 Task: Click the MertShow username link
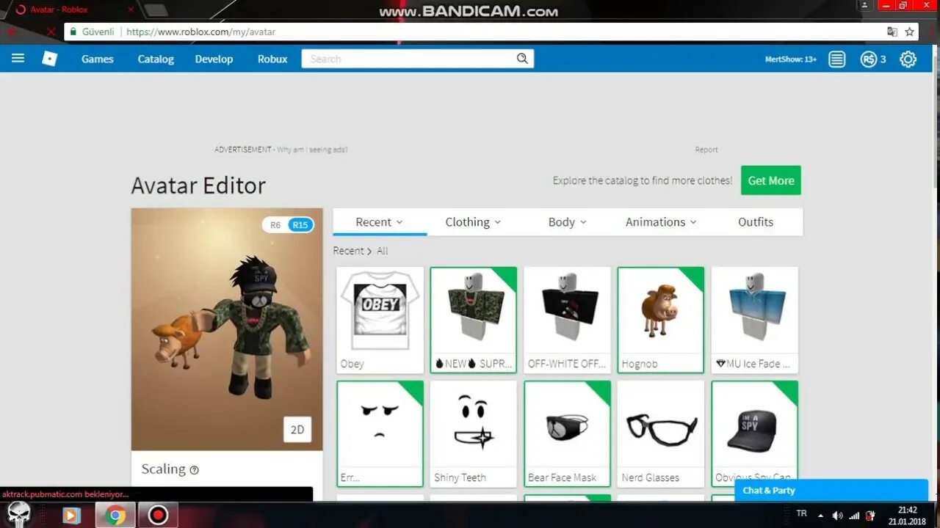click(x=791, y=59)
